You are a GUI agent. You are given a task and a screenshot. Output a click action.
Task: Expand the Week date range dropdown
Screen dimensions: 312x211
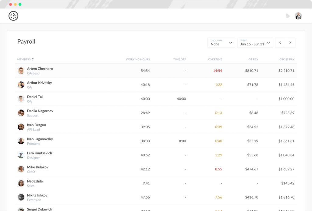255,43
